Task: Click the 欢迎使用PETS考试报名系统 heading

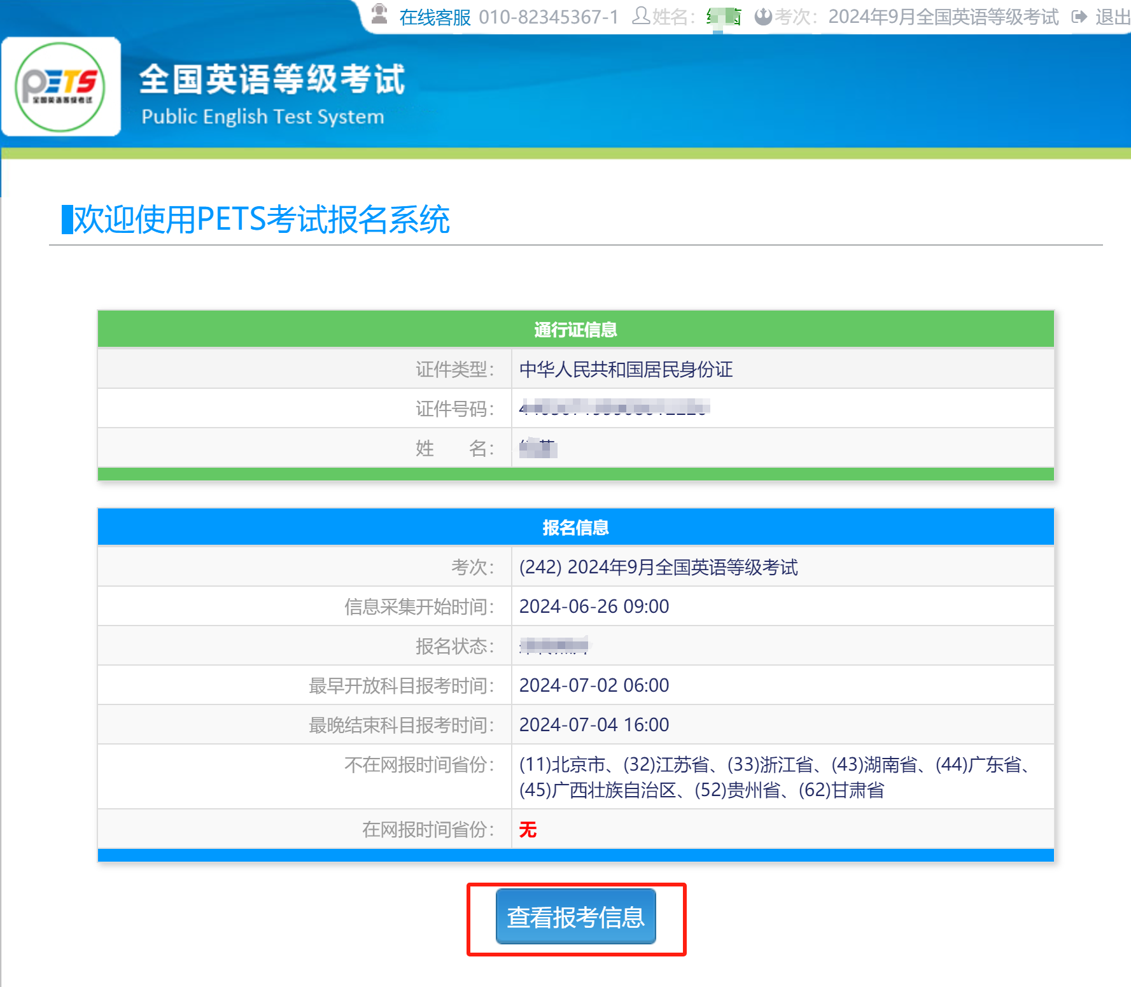Action: point(262,220)
